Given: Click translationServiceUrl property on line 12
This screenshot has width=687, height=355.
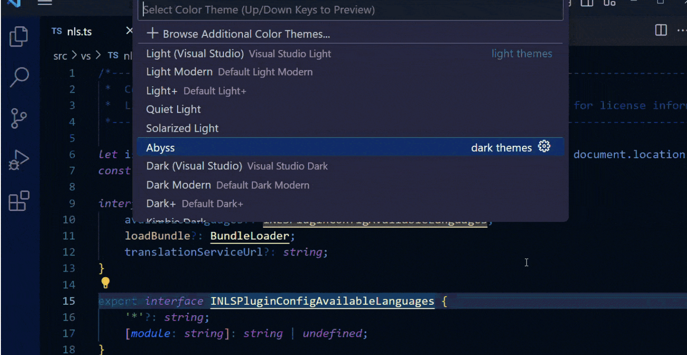Looking at the screenshot, I should [x=194, y=252].
